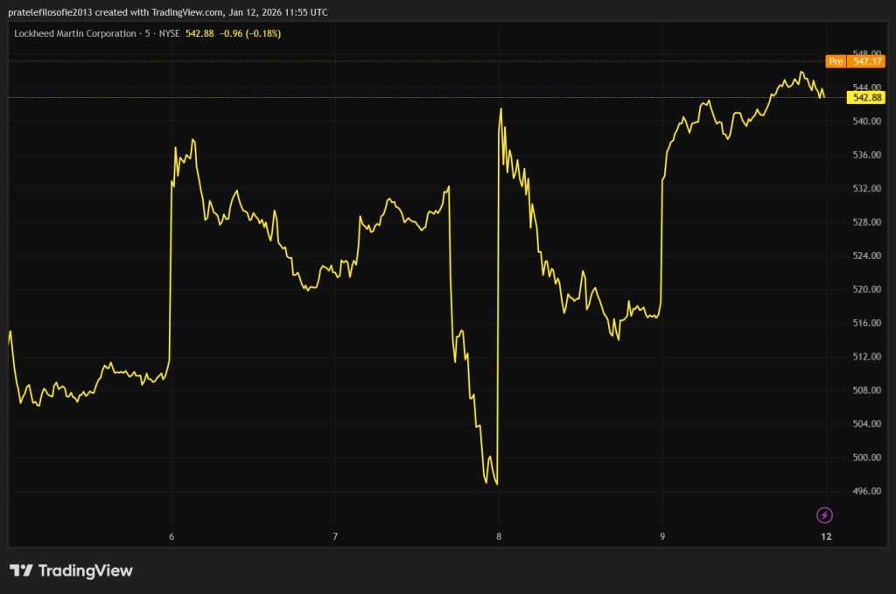The height and width of the screenshot is (594, 896).
Task: Click the 520.00 price axis label
Action: pos(866,290)
